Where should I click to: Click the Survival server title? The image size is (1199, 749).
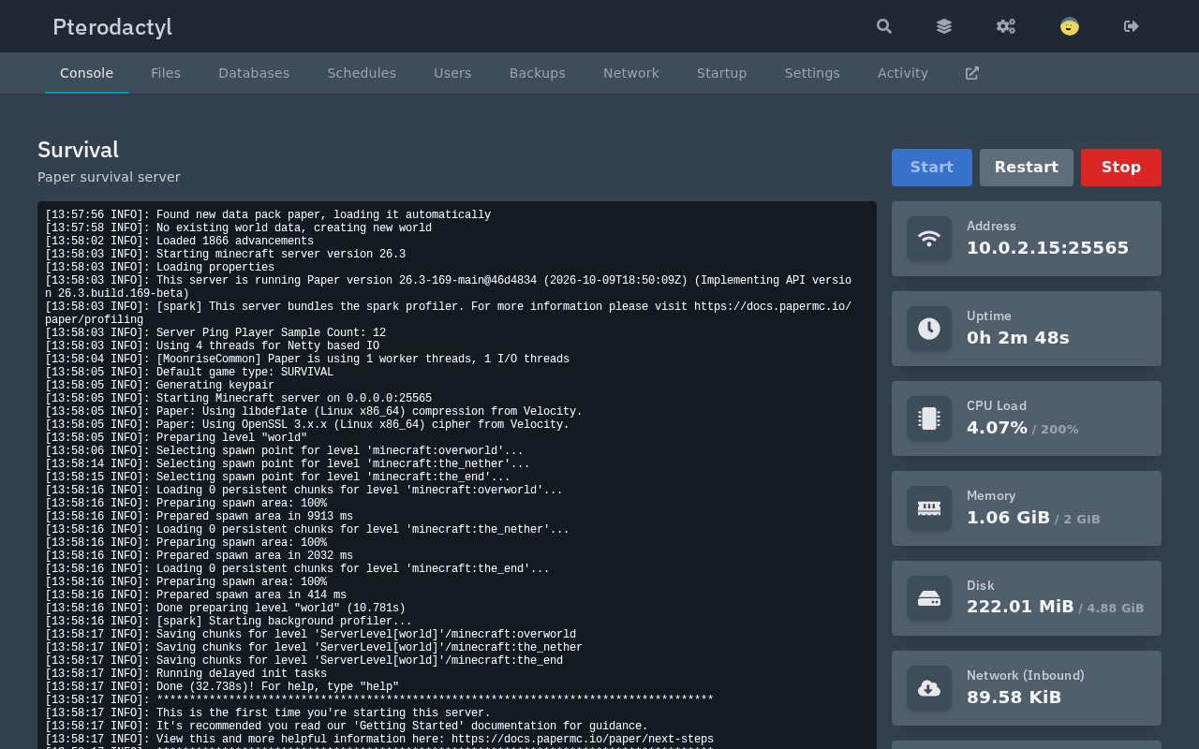click(79, 150)
